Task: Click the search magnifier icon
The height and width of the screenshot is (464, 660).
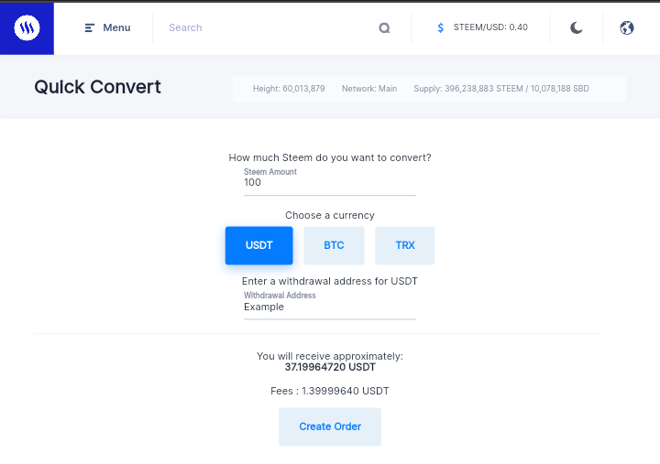Action: coord(384,27)
